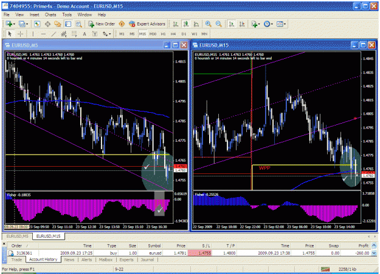Select the Crosshair tool
This screenshot has height=274, width=380.
click(x=21, y=34)
